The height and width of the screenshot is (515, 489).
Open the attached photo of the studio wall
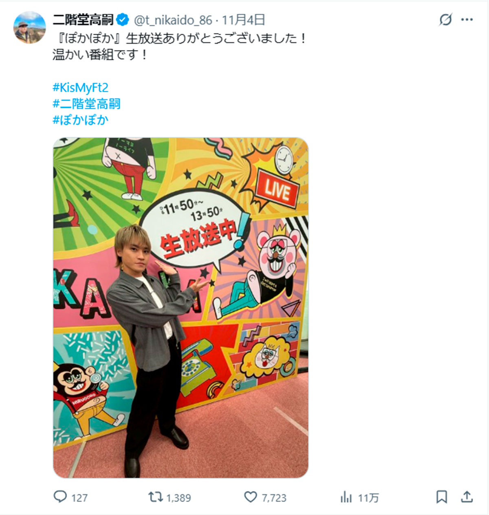point(181,308)
